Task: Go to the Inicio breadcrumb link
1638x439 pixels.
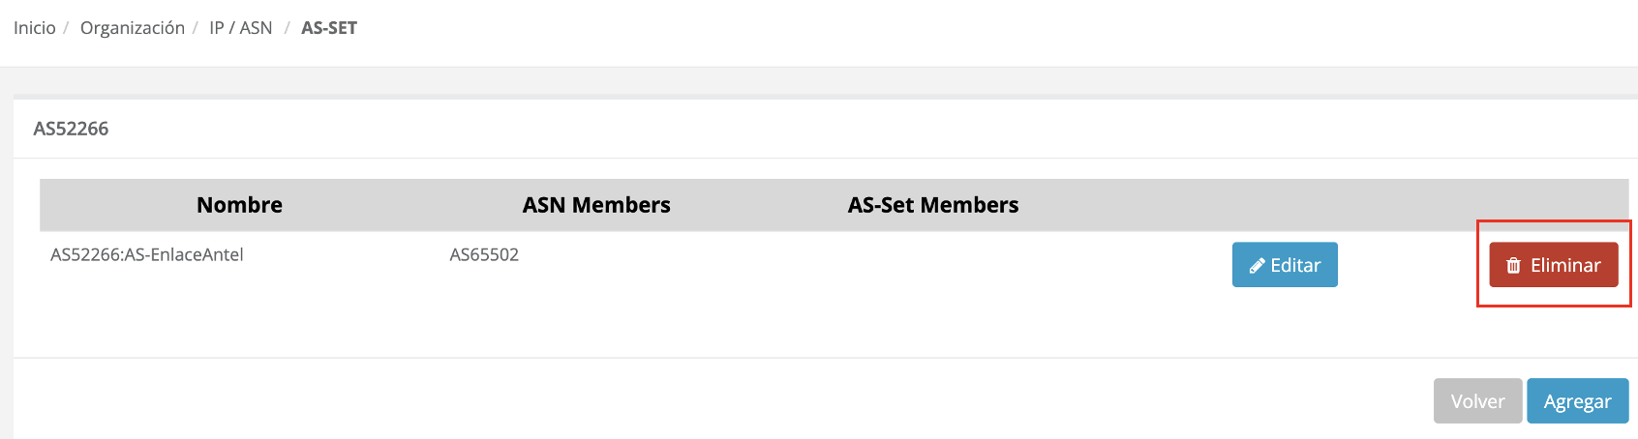Action: (35, 28)
